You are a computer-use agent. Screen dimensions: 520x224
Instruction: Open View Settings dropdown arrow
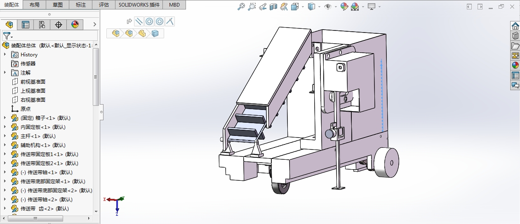[379, 7]
